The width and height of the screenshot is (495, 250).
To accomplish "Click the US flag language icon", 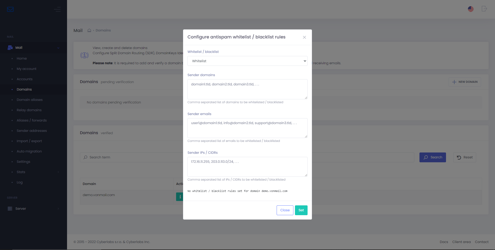I will 471,9.
